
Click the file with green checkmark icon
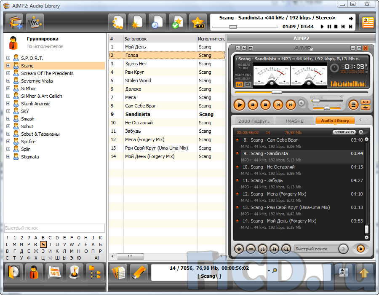click(x=178, y=22)
